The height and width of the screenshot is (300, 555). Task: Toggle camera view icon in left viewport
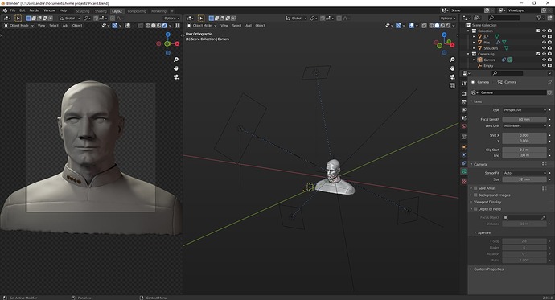click(x=176, y=76)
